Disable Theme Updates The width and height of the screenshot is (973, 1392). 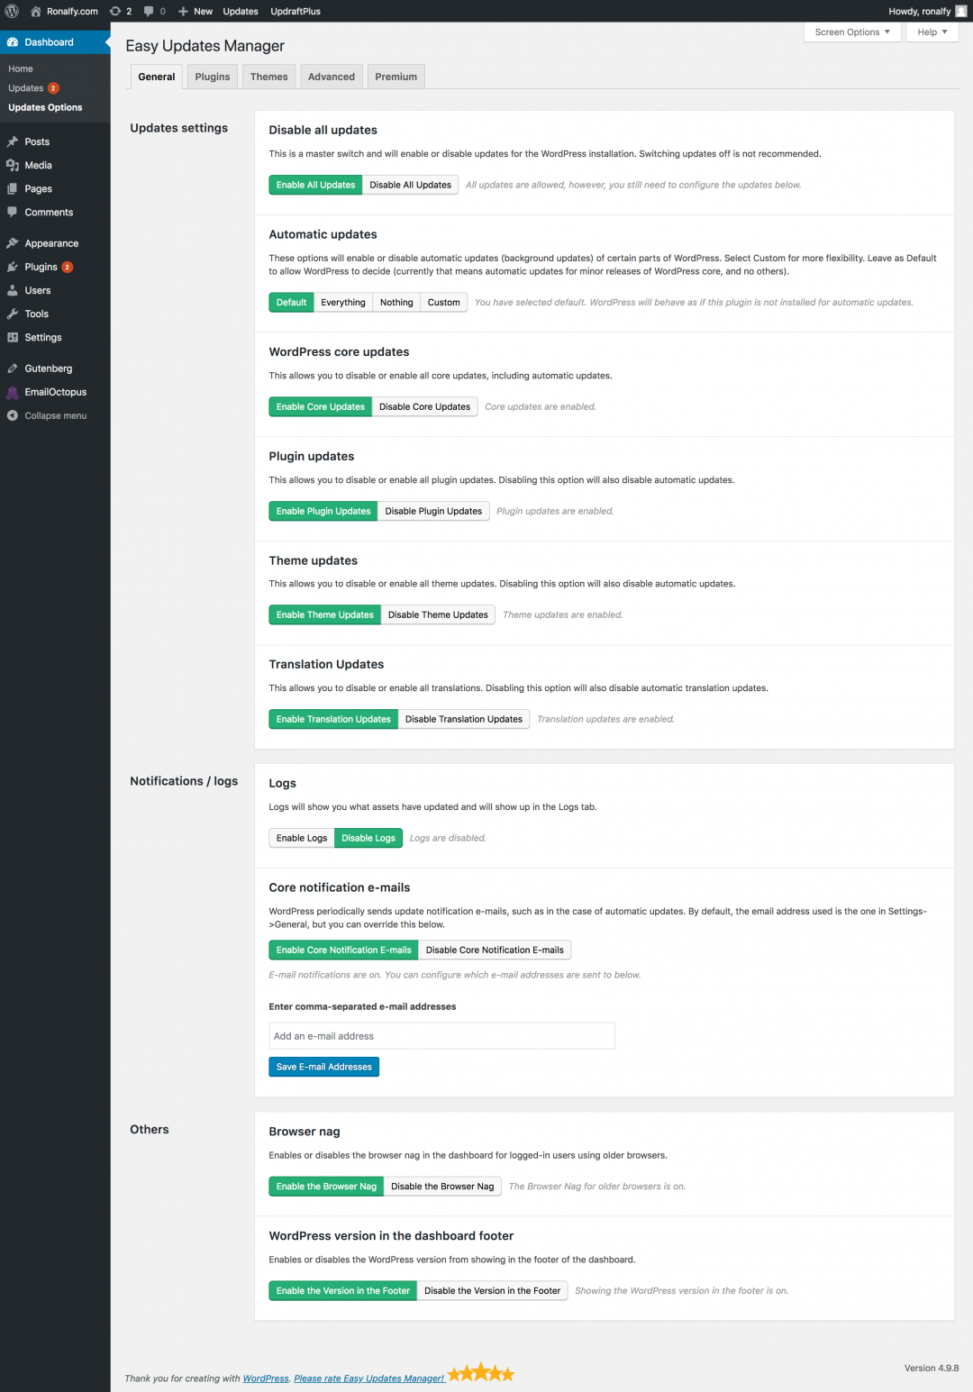pos(438,614)
